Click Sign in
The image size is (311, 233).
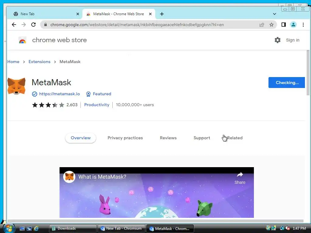pos(292,40)
